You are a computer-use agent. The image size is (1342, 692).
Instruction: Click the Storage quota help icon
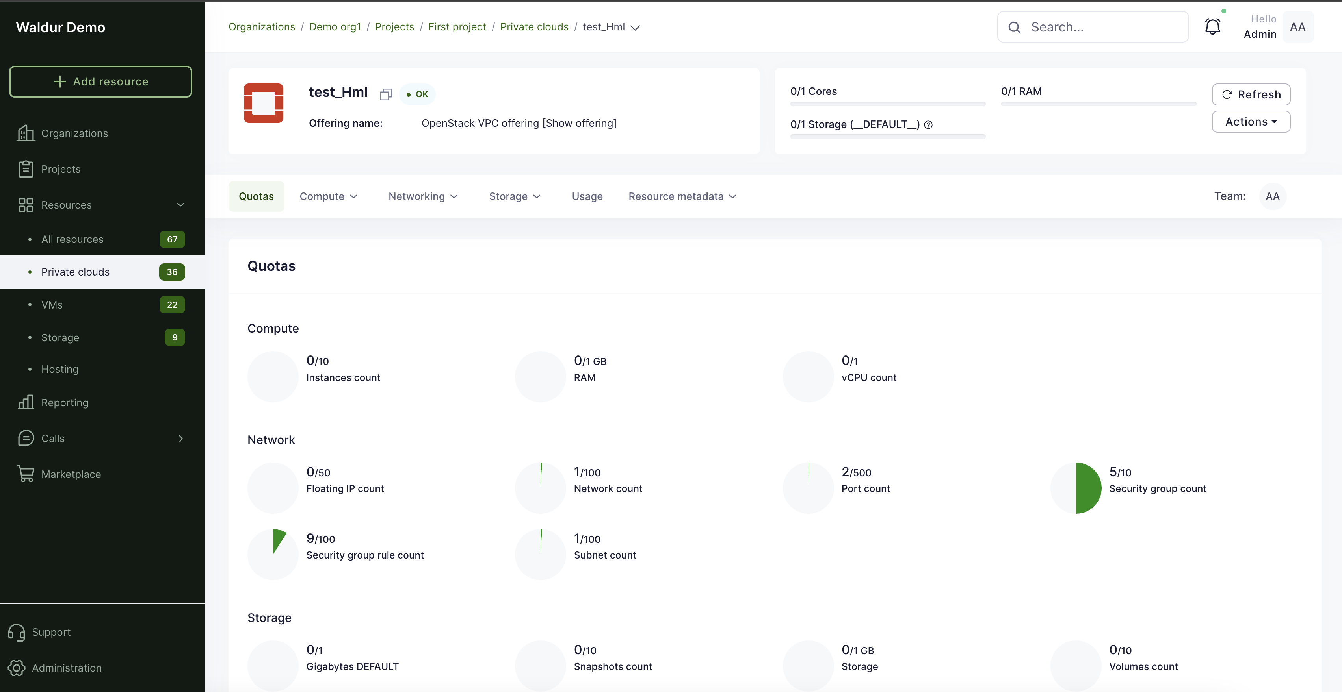(x=928, y=125)
